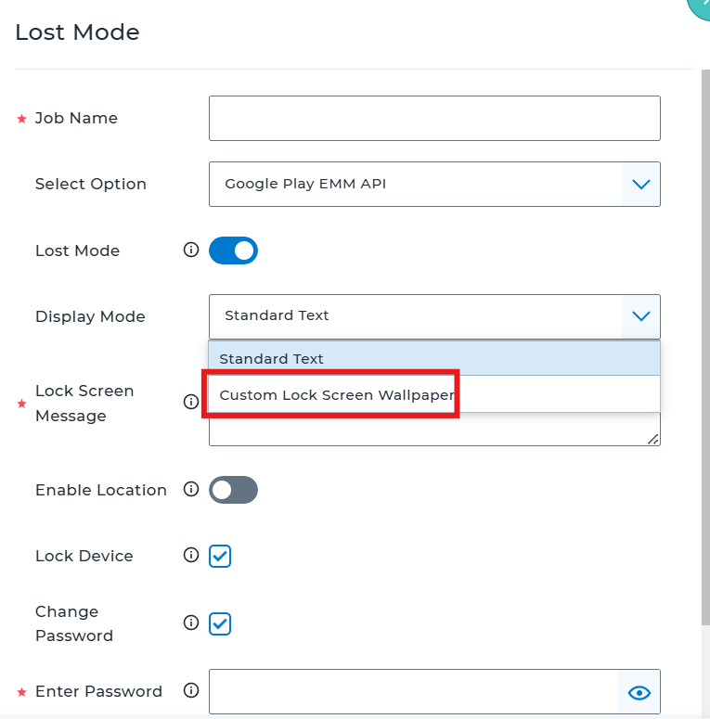Uncheck the Lock Device checkbox
Viewport: 710px width, 719px height.
(x=220, y=556)
